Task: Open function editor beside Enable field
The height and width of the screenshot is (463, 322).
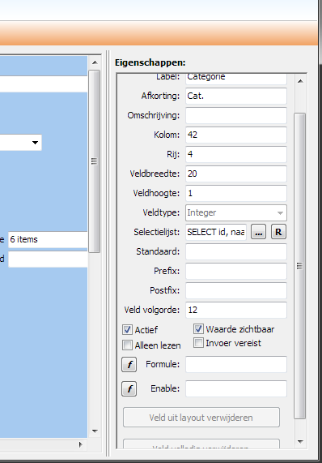Action: point(129,388)
